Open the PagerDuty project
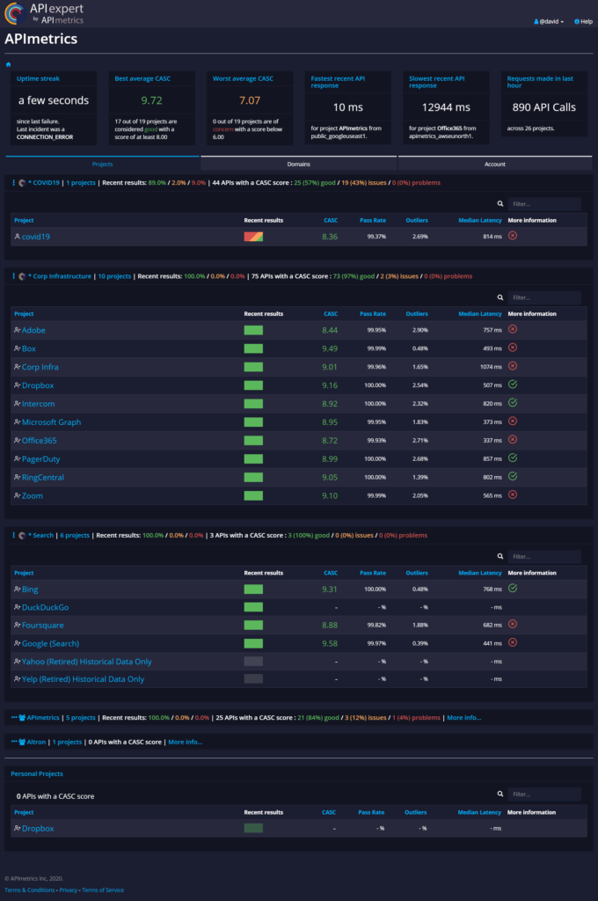Viewport: 598px width, 901px height. [x=40, y=459]
